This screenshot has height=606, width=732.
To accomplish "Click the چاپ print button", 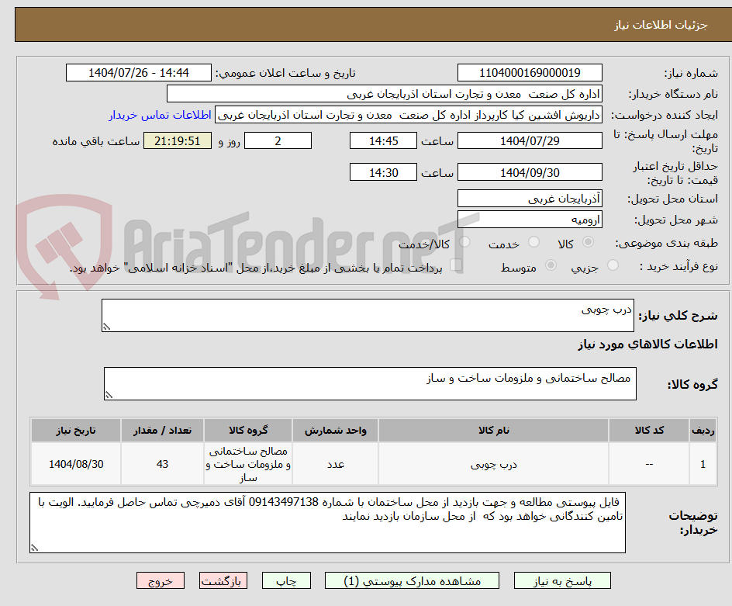I will 286,580.
